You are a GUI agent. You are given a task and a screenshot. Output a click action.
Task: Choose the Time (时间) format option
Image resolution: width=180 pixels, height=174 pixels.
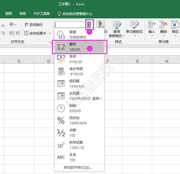[79, 108]
